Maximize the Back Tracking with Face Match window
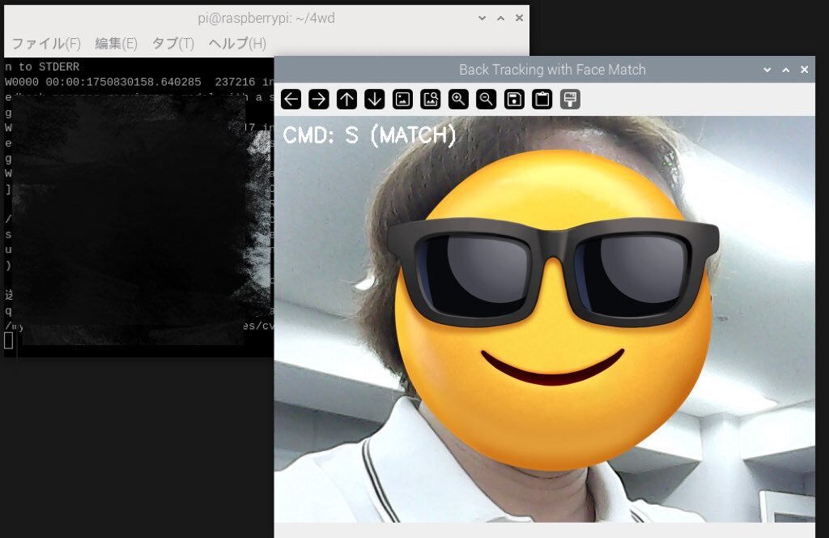Screen dimensions: 829x538 pos(786,70)
